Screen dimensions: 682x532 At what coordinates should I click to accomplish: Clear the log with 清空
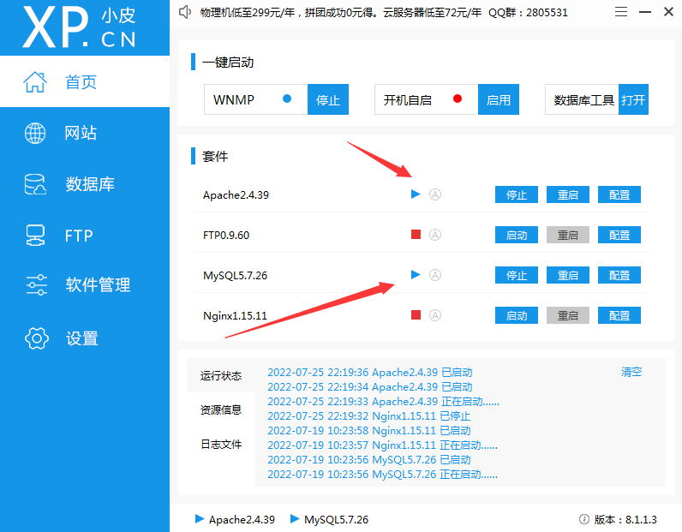coord(631,372)
